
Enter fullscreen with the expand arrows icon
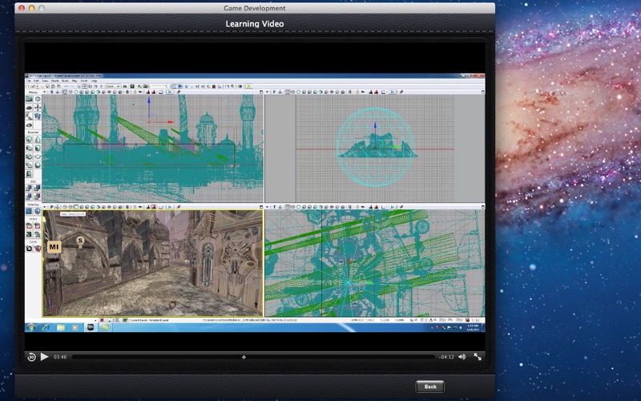(x=478, y=357)
